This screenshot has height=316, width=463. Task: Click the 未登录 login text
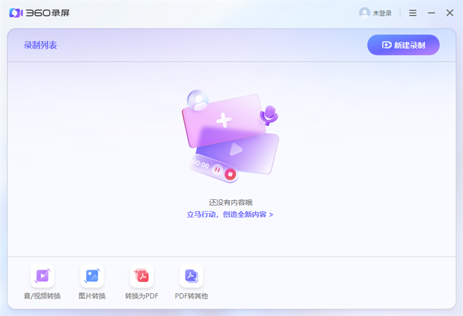coord(382,13)
